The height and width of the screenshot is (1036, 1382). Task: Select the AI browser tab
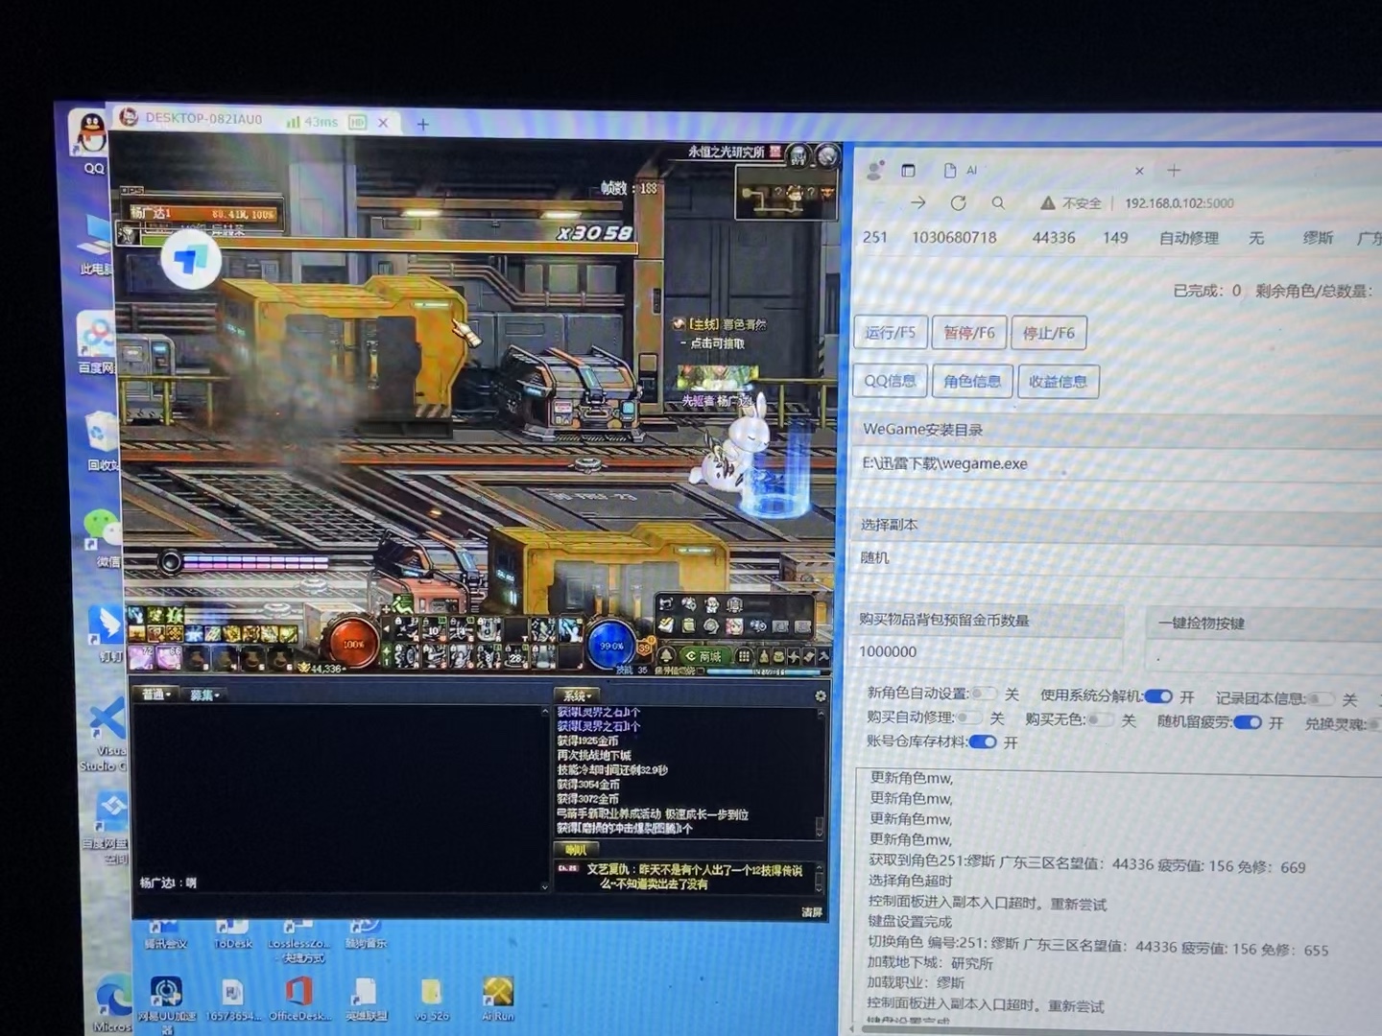coord(1041,170)
